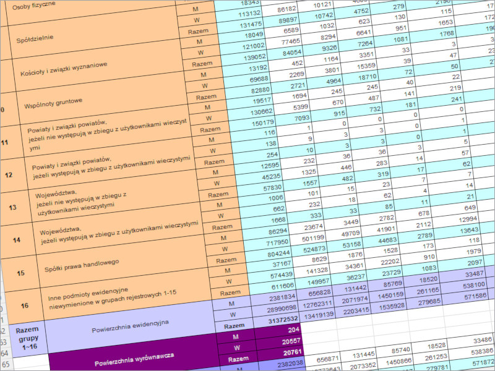Select the cell with value 12762311

coord(316,303)
